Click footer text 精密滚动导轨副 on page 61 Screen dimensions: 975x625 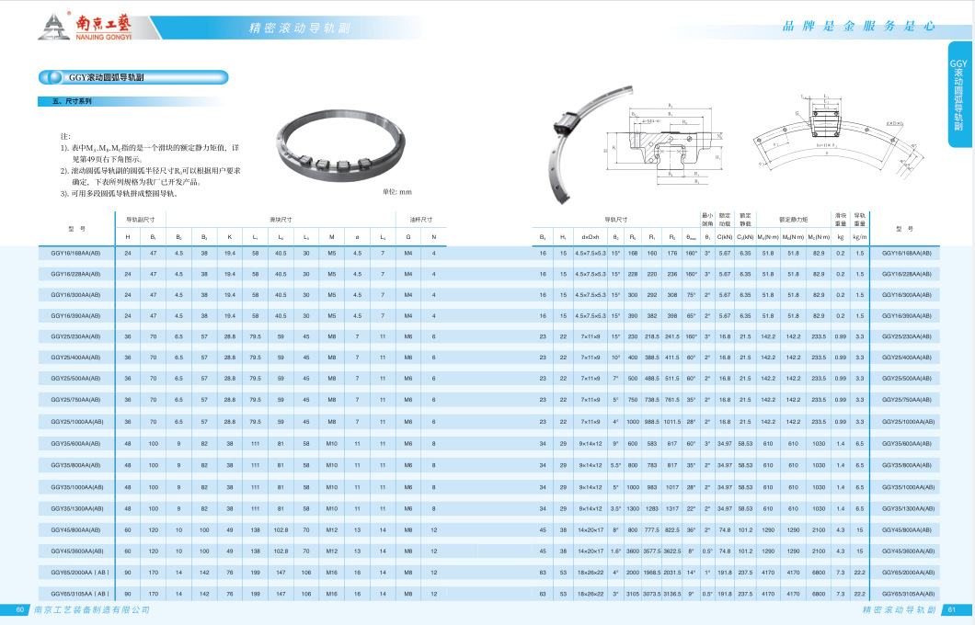coord(900,610)
